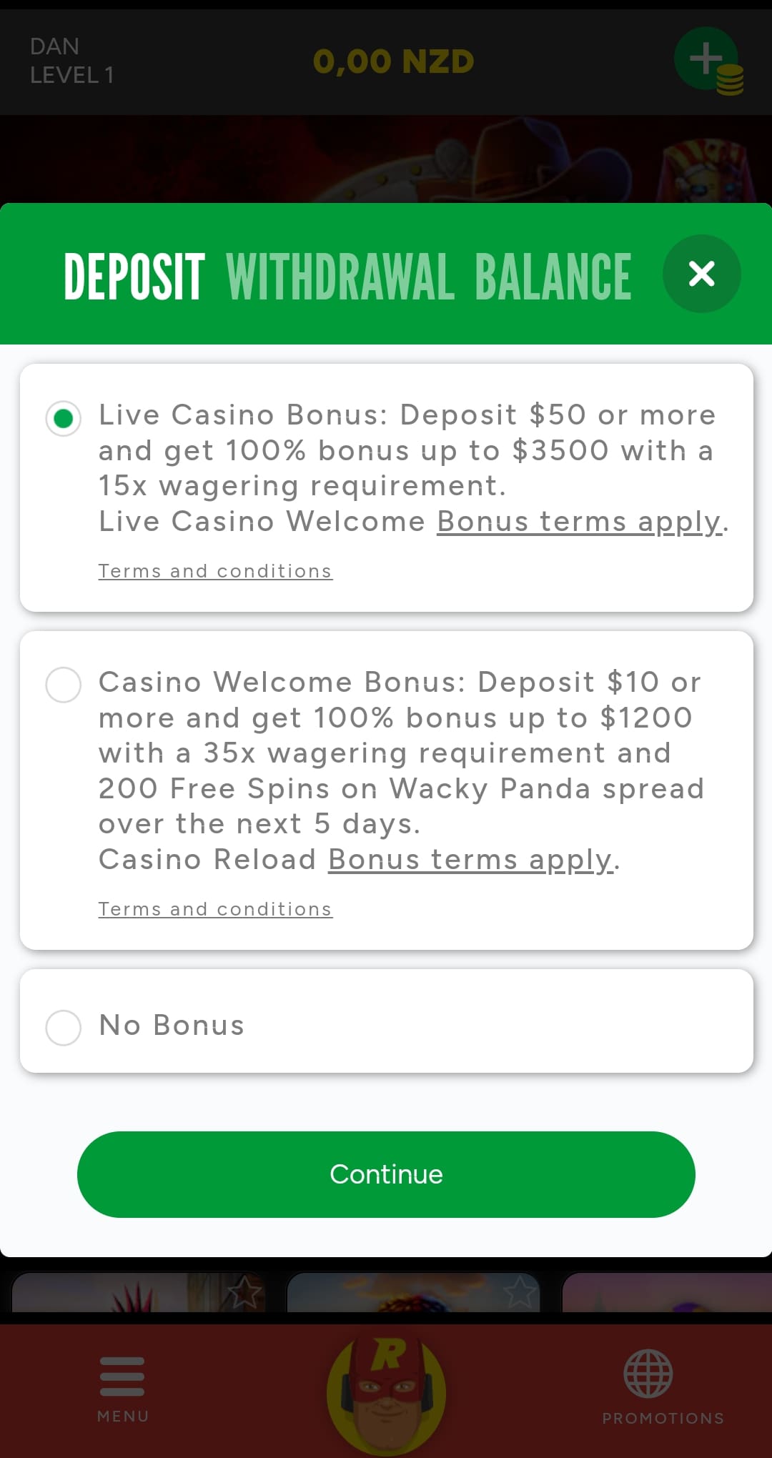This screenshot has height=1458, width=772.
Task: Switch to the Balance tab
Action: click(x=553, y=277)
